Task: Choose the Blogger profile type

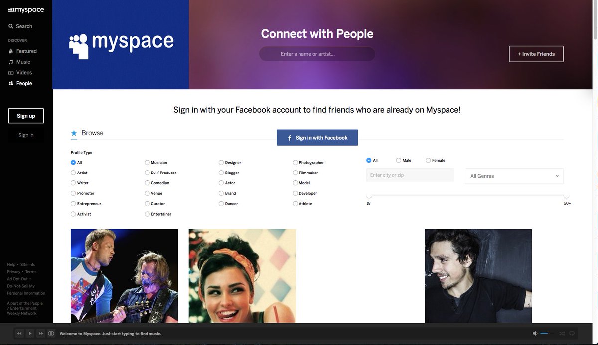Action: click(x=221, y=172)
